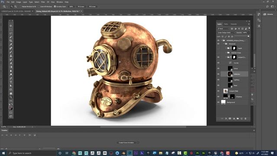The width and height of the screenshot is (277, 156).
Task: Select the Lasso tool
Action: [x=11, y=33]
